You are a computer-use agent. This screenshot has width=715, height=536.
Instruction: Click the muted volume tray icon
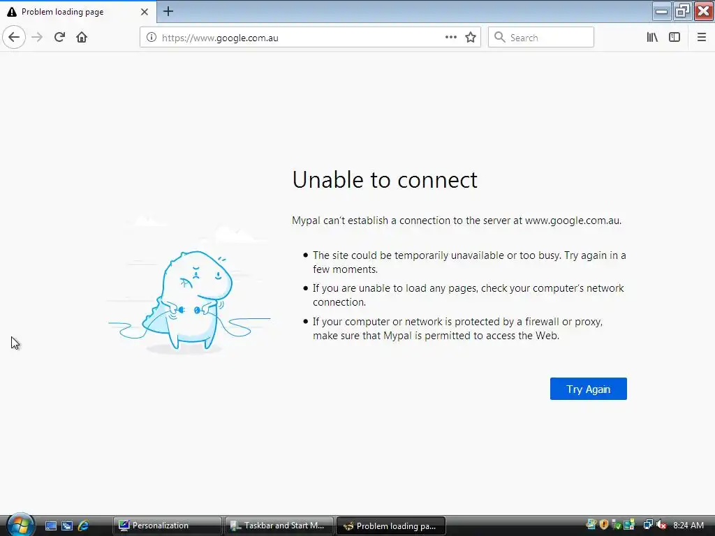pos(662,525)
